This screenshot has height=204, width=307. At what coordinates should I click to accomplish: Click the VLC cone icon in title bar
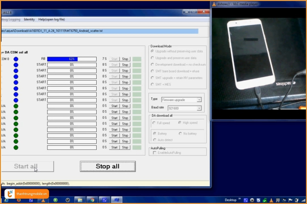(x=213, y=4)
